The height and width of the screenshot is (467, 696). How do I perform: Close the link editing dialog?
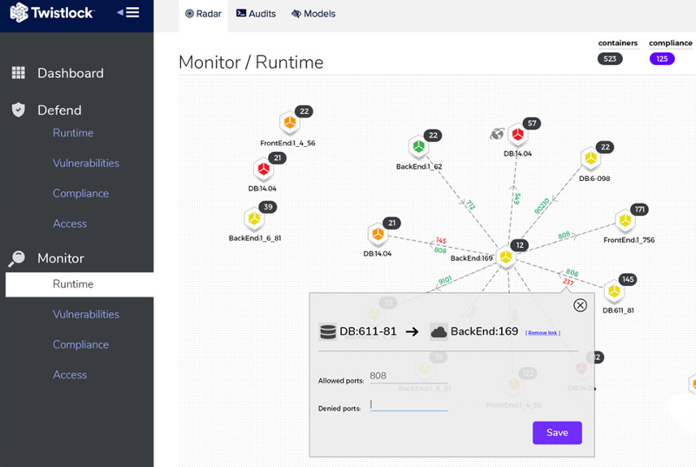[580, 305]
